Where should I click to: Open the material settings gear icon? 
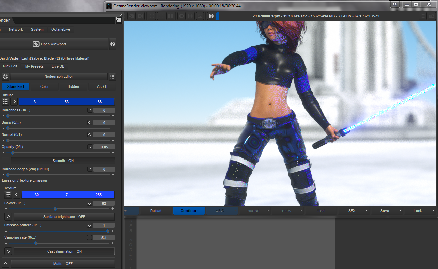[x=5, y=77]
